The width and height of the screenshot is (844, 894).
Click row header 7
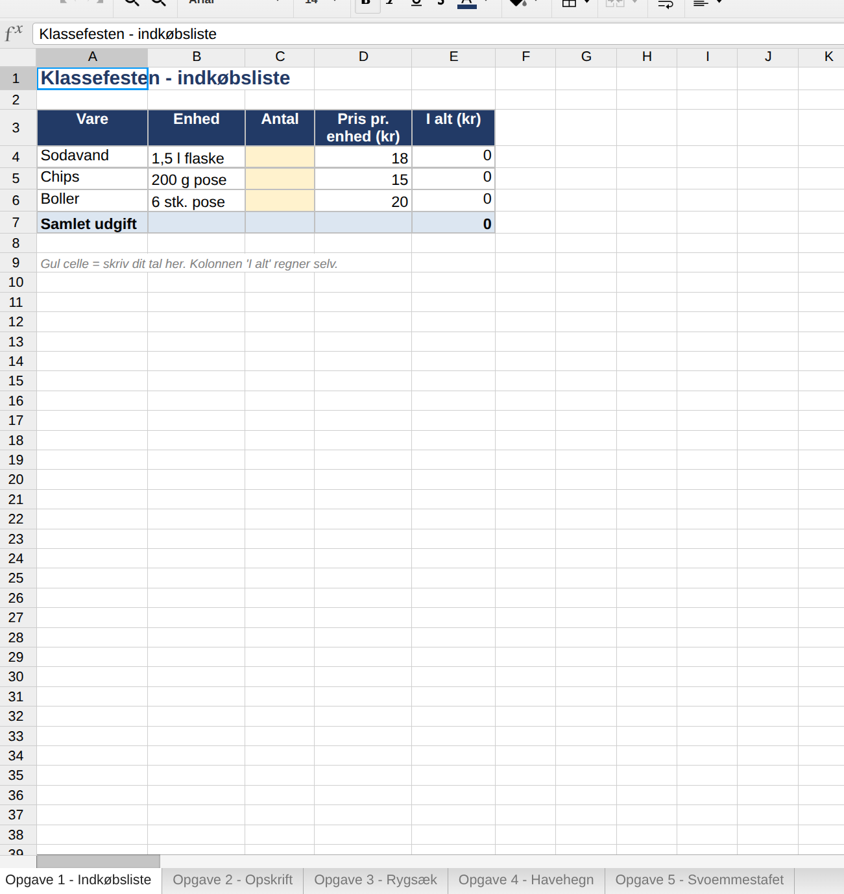(x=18, y=223)
